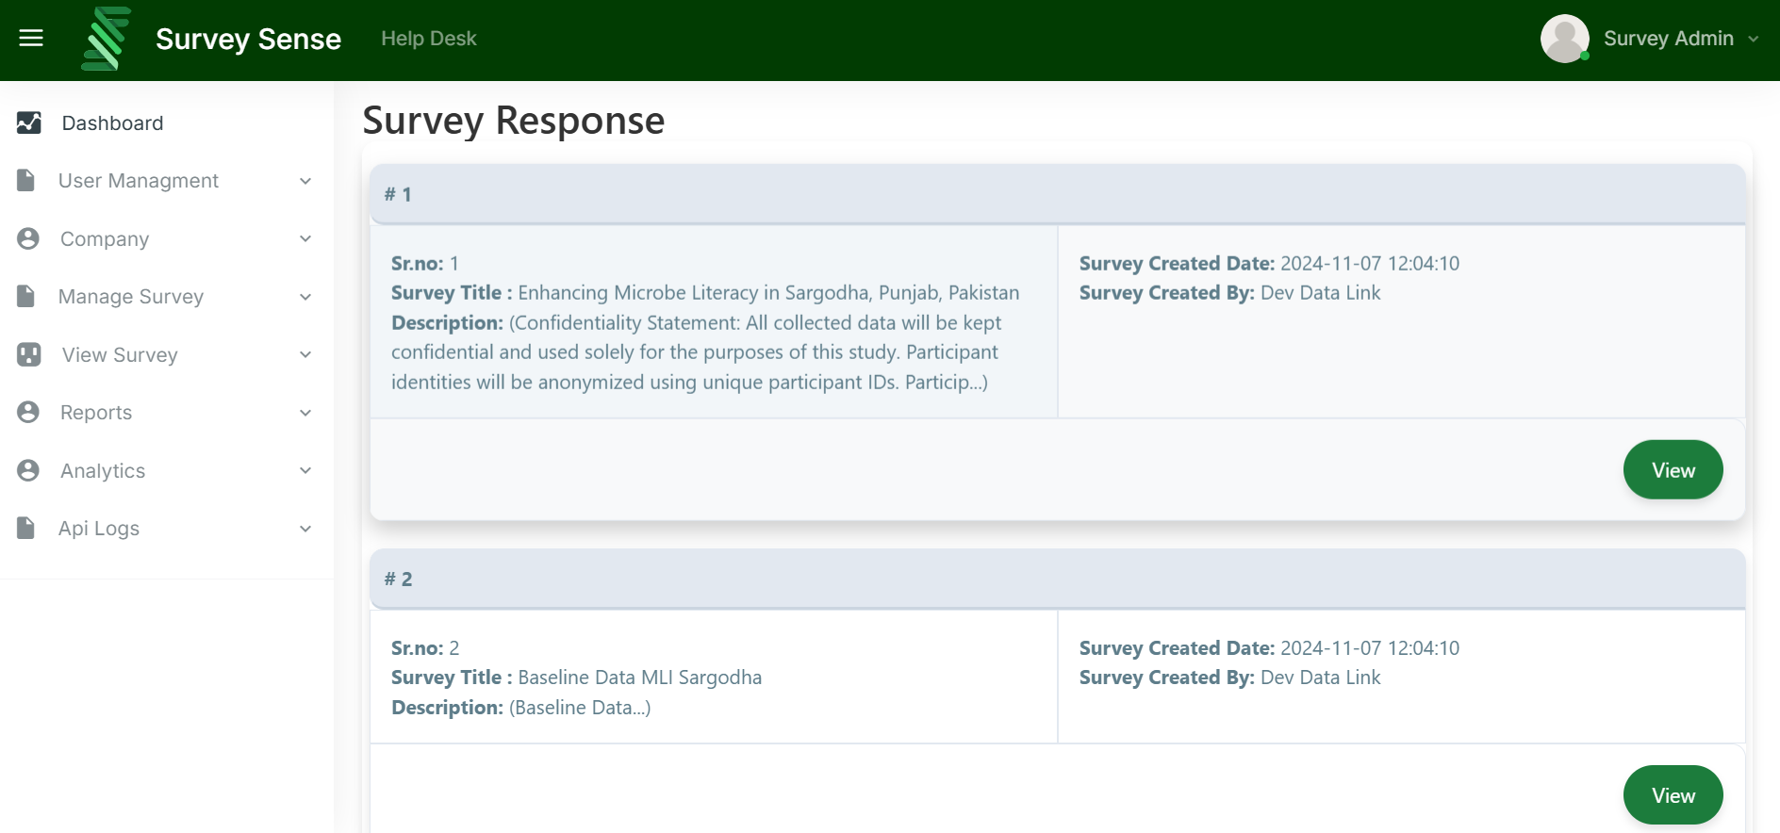Image resolution: width=1780 pixels, height=833 pixels.
Task: Click the Survey Sense logo icon
Action: tap(106, 39)
